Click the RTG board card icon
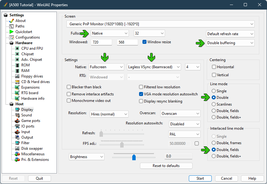Screen dimensions: 267x184 17,93
